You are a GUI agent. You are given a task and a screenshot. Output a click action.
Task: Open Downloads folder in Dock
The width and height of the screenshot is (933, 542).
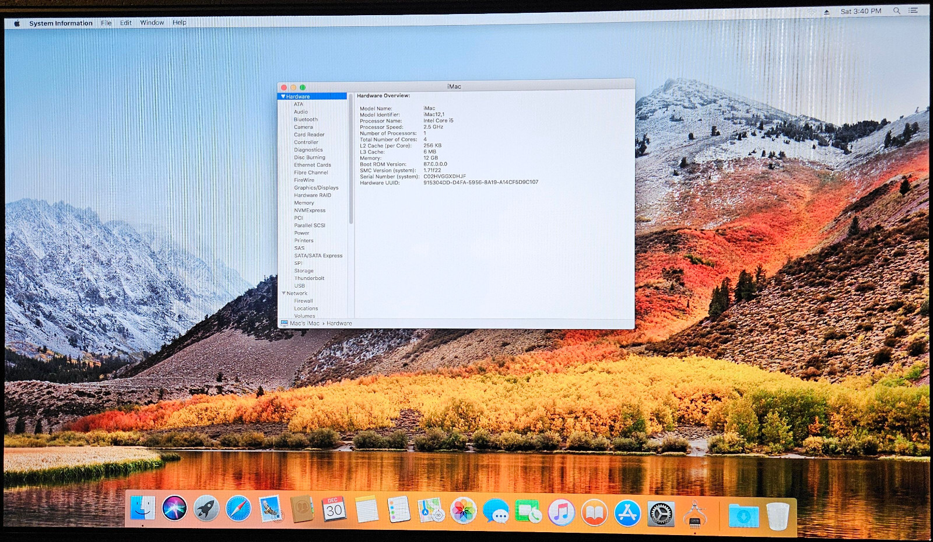click(x=744, y=516)
